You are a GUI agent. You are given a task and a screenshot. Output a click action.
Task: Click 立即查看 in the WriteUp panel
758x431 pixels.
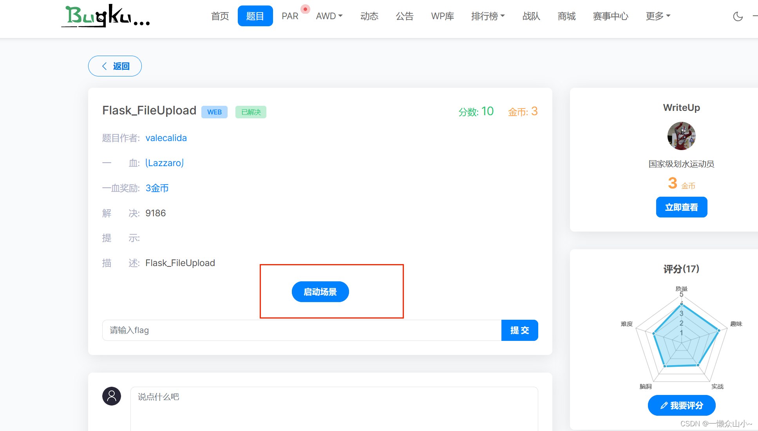(x=681, y=207)
